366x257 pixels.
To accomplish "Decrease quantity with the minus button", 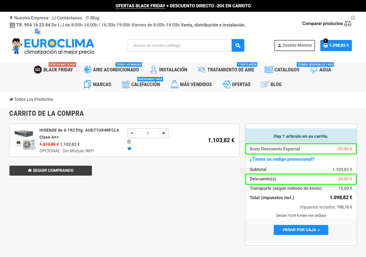I will coord(132,133).
